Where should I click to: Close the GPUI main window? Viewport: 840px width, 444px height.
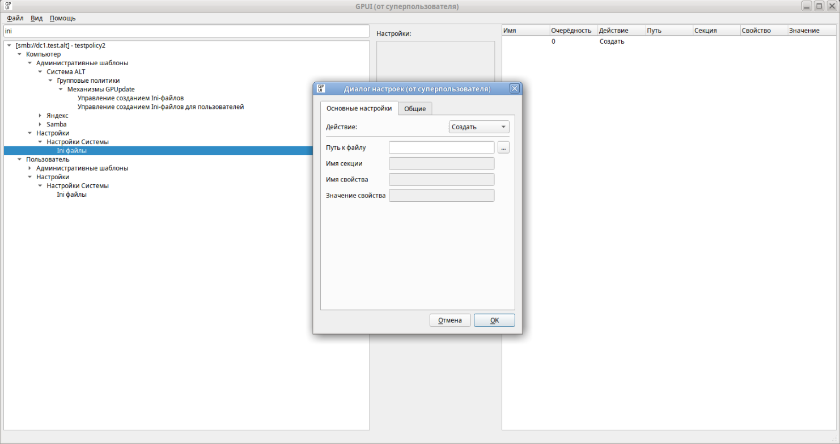pos(832,6)
